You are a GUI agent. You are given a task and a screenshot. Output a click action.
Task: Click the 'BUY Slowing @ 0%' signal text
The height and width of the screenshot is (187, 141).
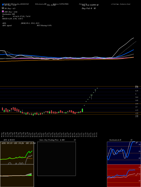click(x=44, y=25)
